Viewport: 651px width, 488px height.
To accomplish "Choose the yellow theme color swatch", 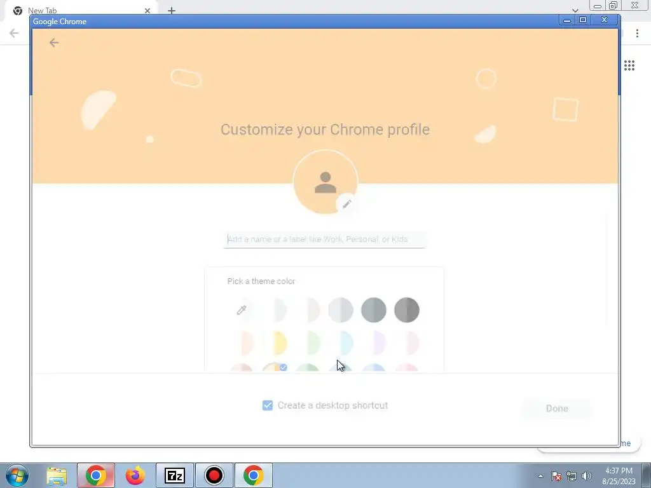I will click(275, 343).
